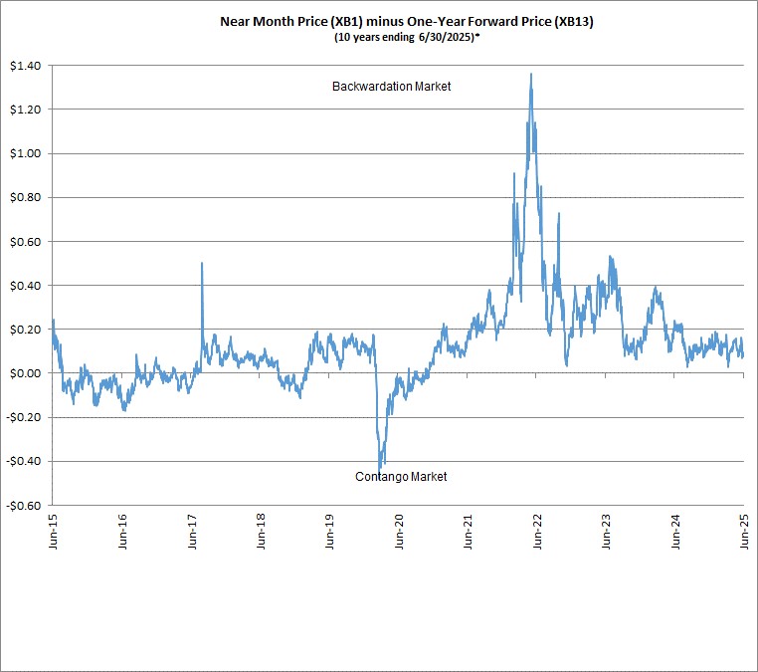Click the $0.80 y-axis label
The width and height of the screenshot is (758, 672).
click(x=25, y=198)
